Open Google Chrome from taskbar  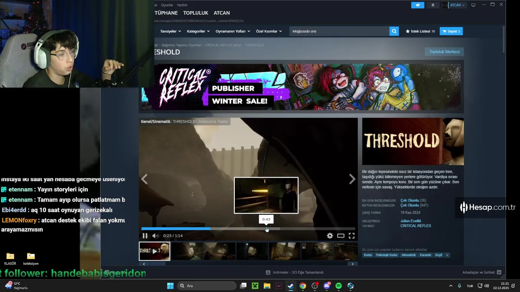tap(303, 286)
